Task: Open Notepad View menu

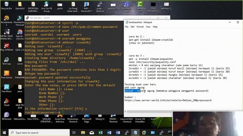Action: pyautogui.click(x=148, y=27)
